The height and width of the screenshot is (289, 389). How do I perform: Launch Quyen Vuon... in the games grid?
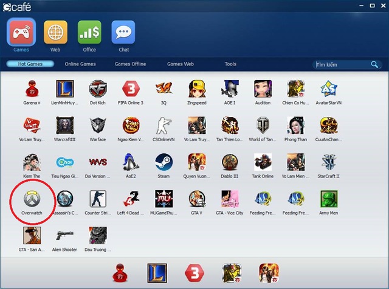(197, 165)
